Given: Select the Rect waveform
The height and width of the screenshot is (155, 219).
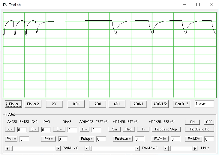Looking at the screenshot, I should 129,129.
